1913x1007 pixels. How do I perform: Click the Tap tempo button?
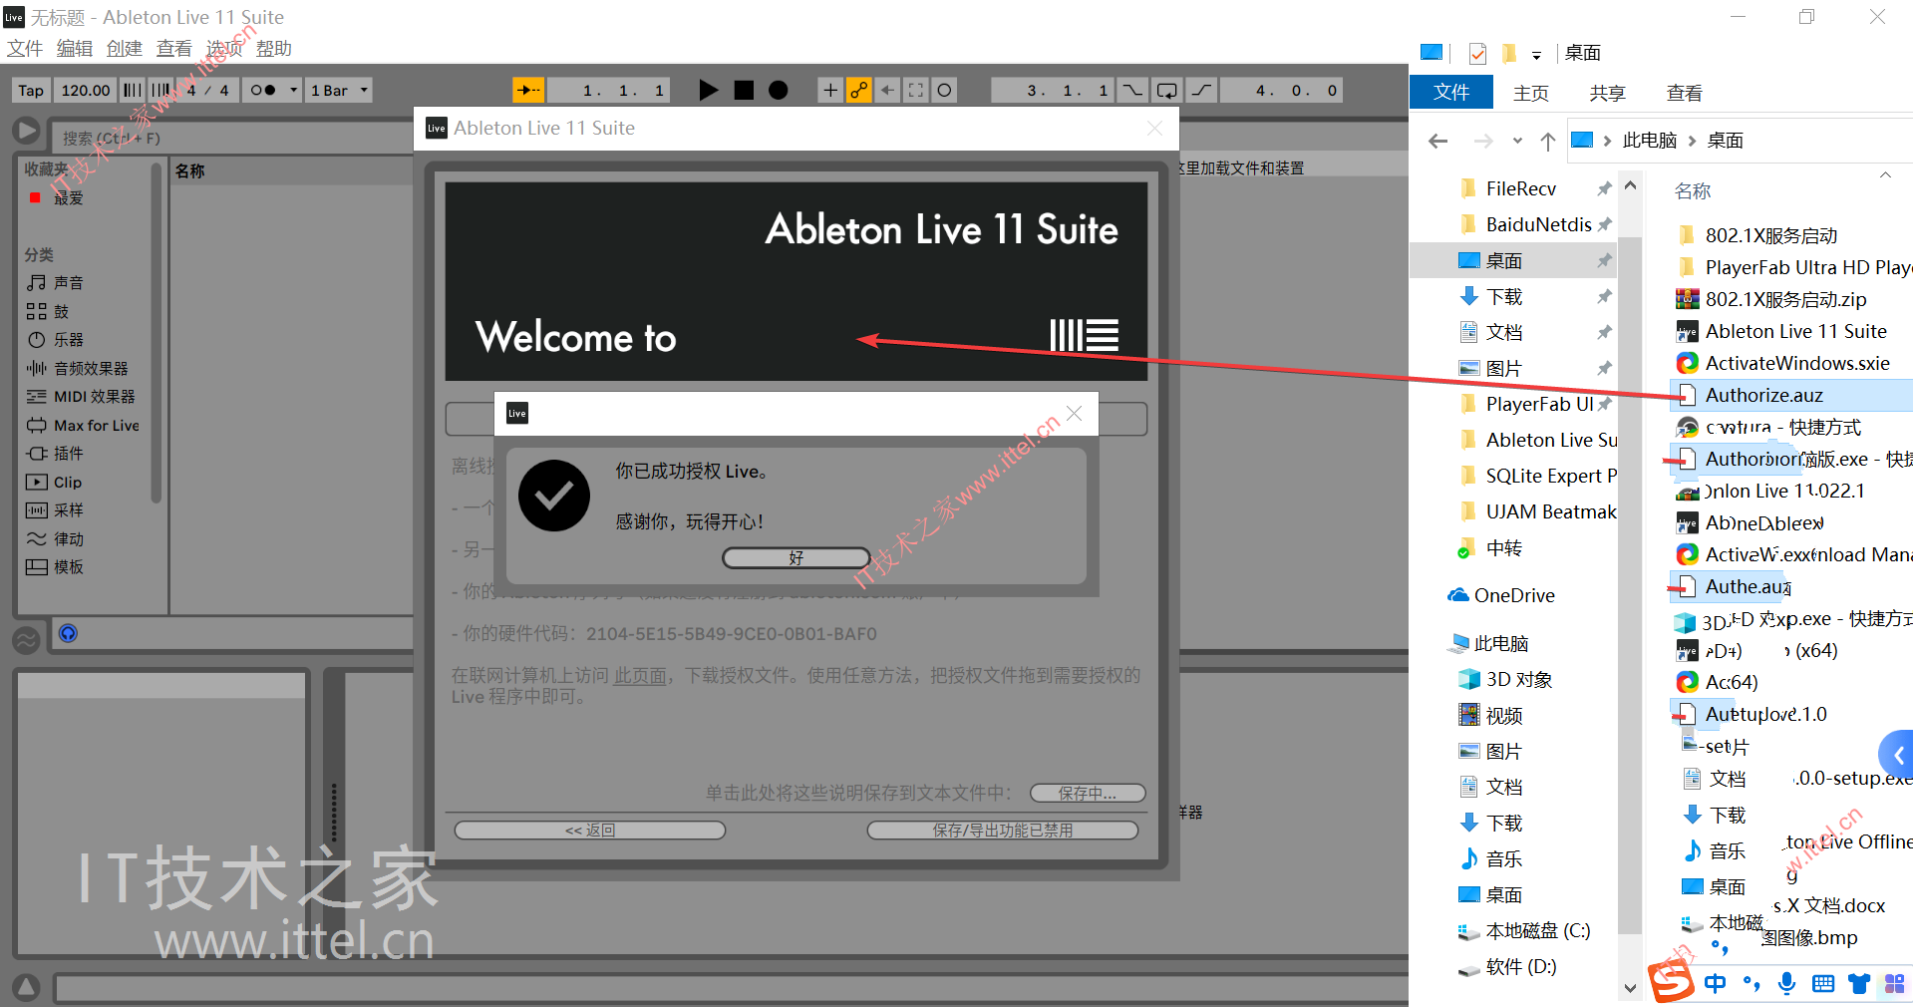coord(31,90)
